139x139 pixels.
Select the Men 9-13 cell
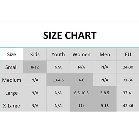point(105,105)
